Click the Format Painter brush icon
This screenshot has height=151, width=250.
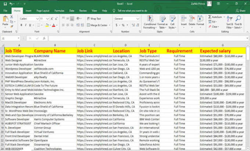click(11, 26)
